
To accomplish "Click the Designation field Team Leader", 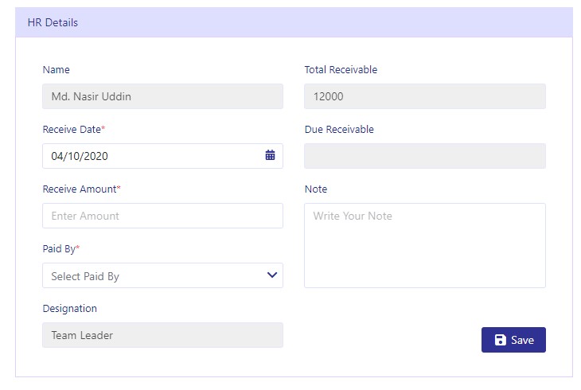I will click(162, 335).
